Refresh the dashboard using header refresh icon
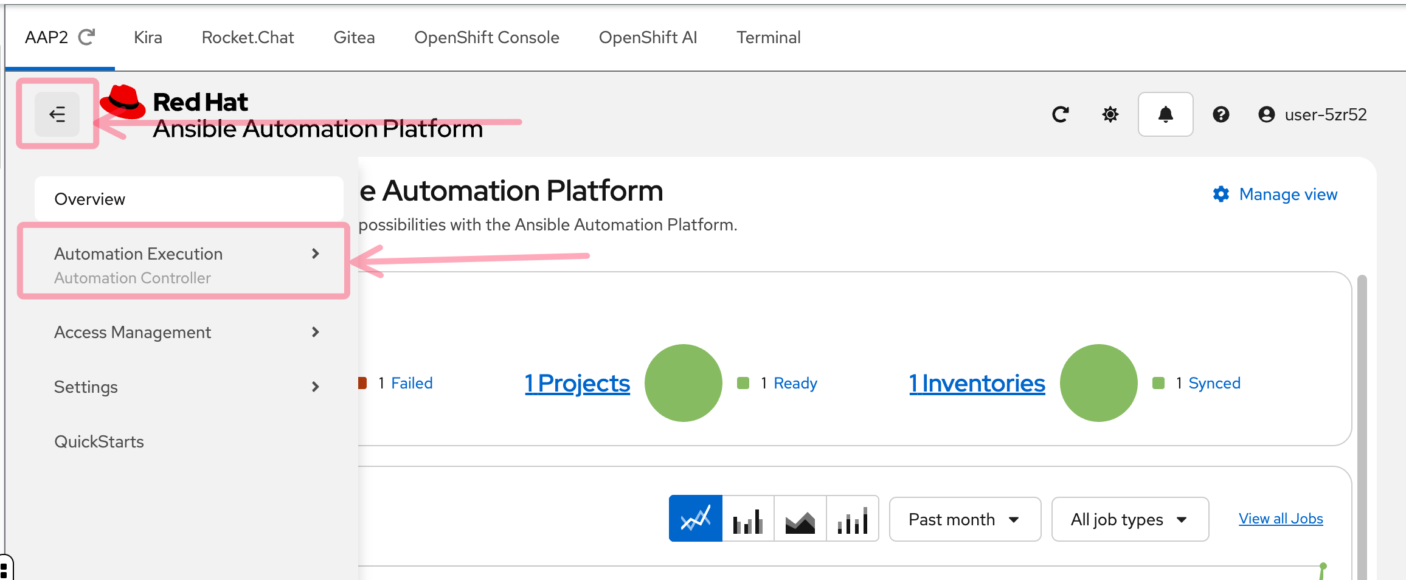The width and height of the screenshot is (1406, 580). tap(1061, 114)
